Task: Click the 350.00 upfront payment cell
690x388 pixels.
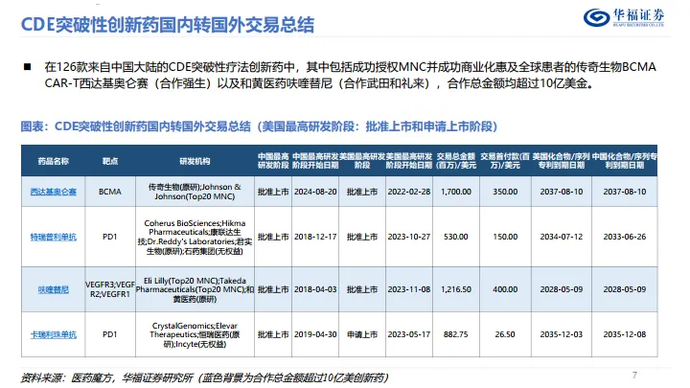Action: (505, 192)
